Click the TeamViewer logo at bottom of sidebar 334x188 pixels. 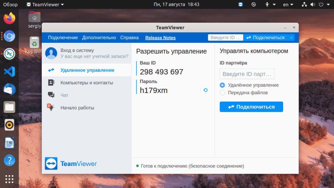pos(71,164)
